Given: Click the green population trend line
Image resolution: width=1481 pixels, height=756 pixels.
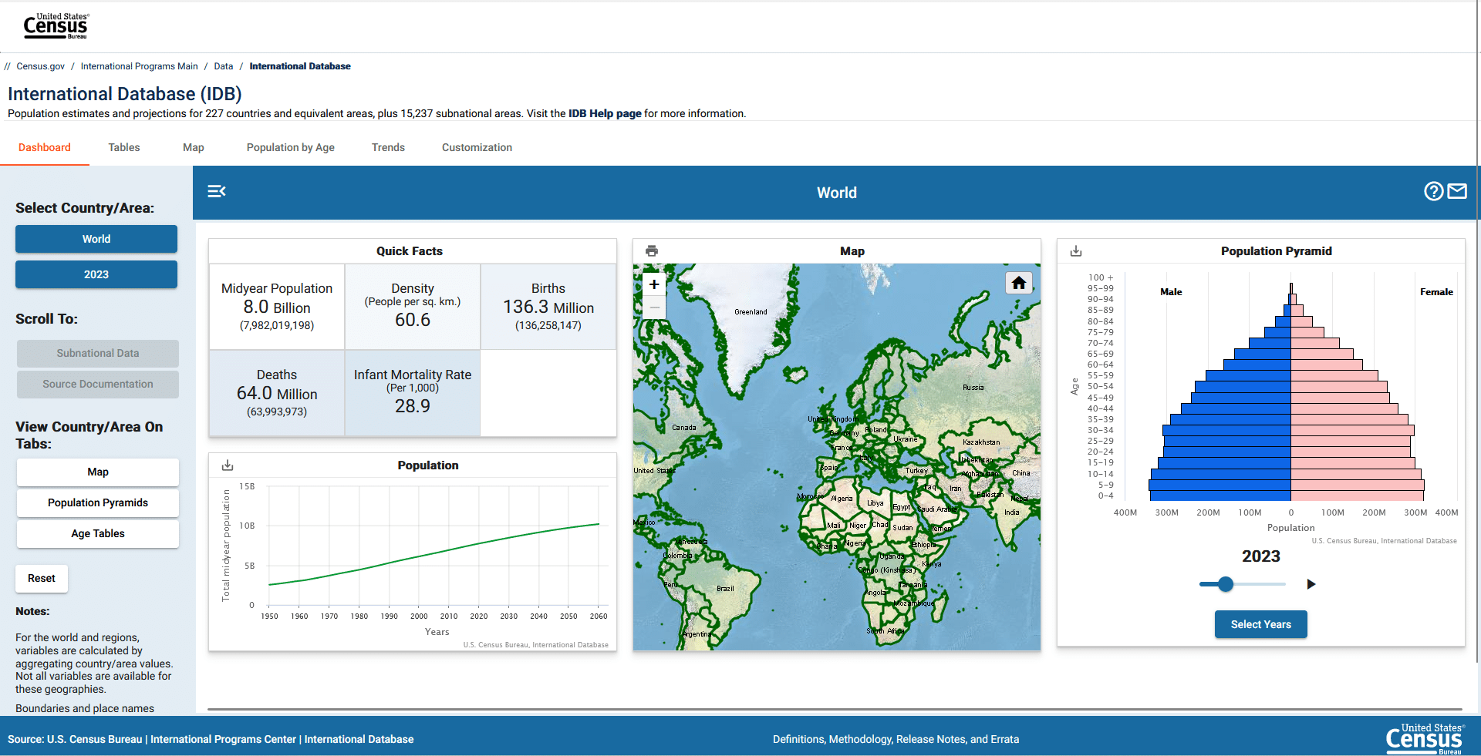Looking at the screenshot, I should pyautogui.click(x=434, y=555).
